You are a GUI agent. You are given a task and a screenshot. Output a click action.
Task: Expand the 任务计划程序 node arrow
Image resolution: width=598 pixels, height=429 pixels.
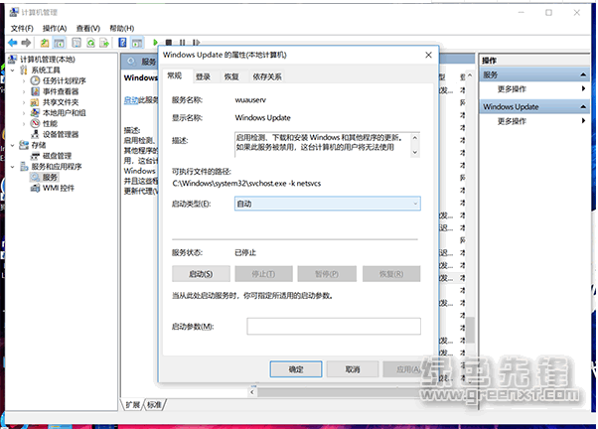coord(24,80)
